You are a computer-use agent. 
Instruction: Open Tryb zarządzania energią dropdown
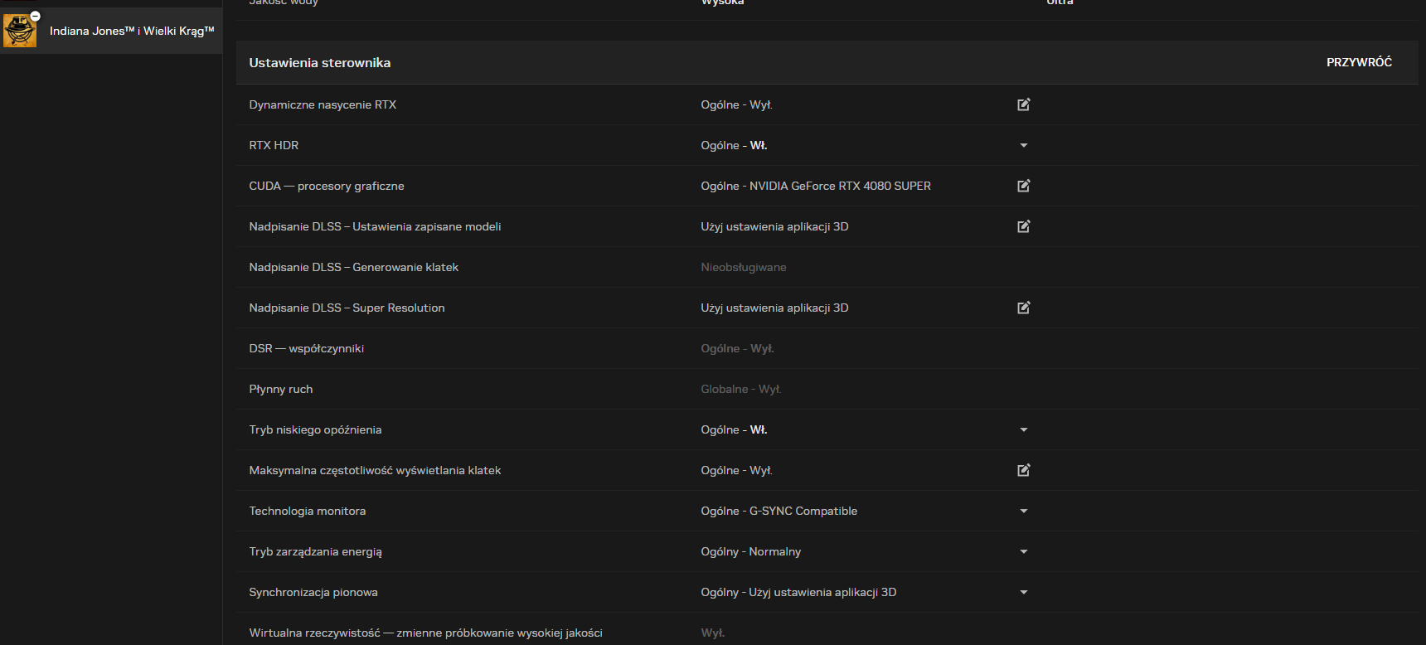pyautogui.click(x=1024, y=551)
